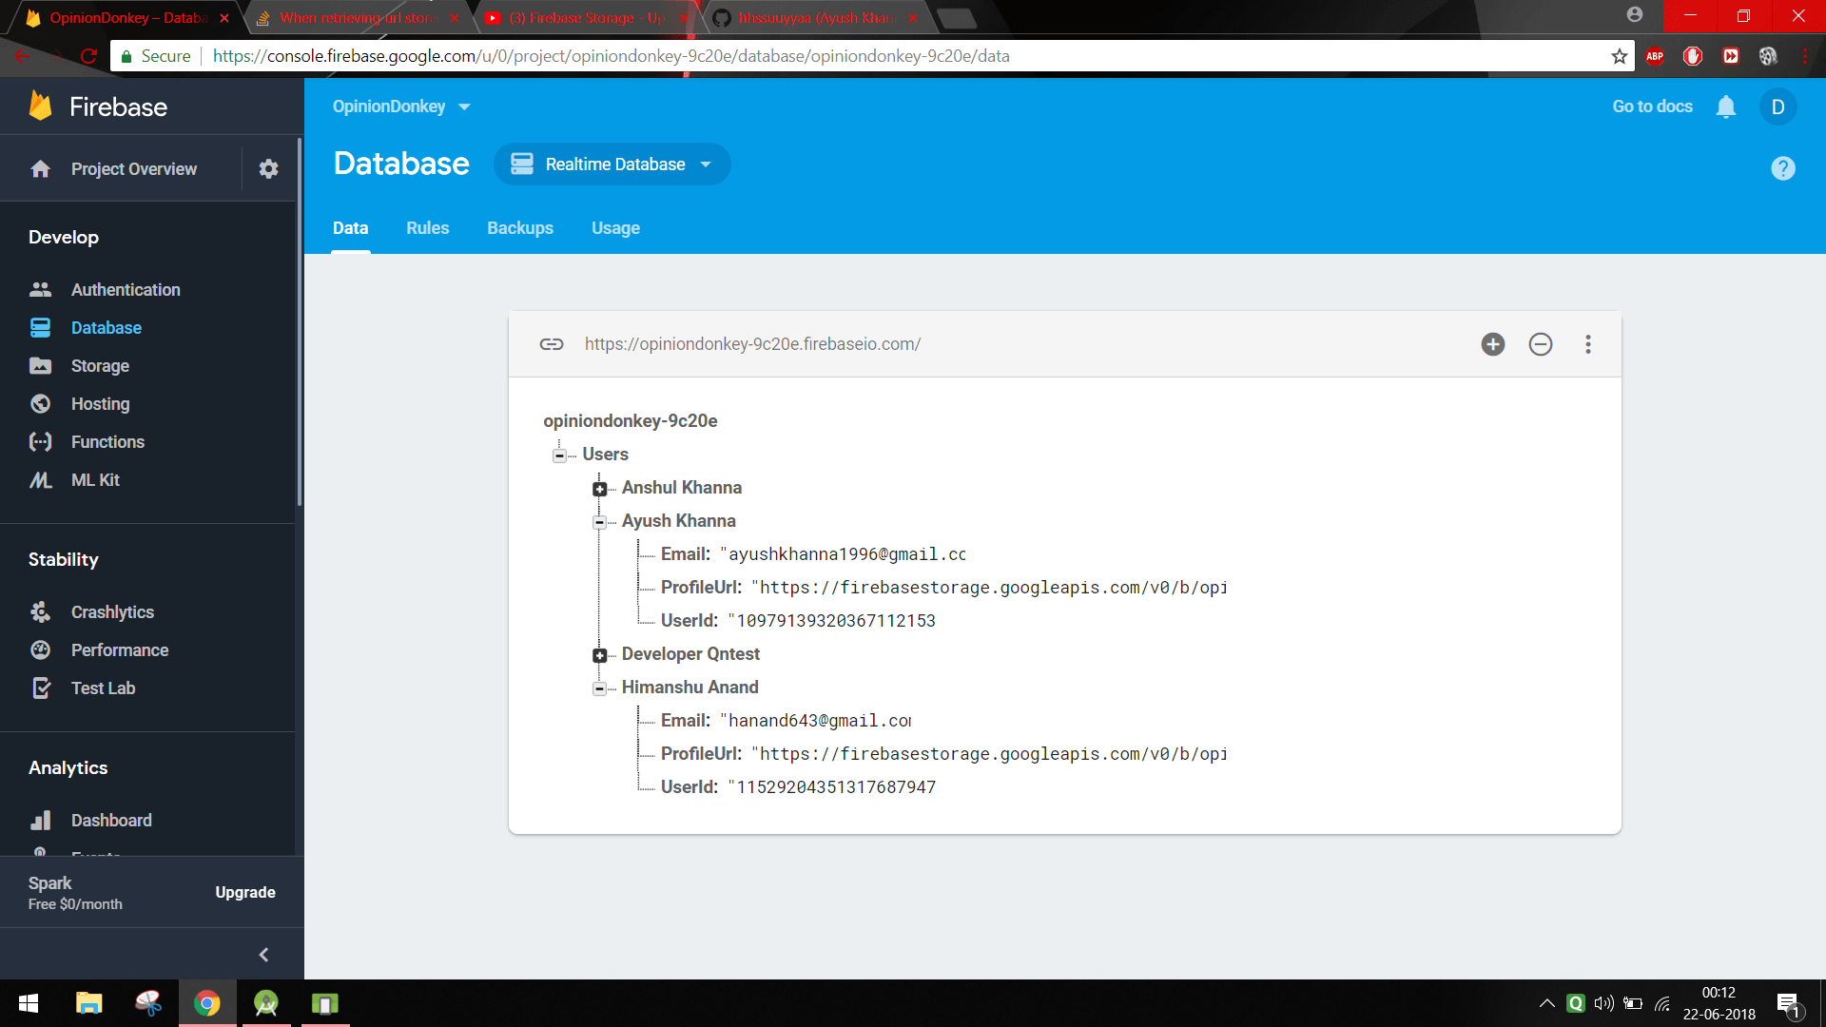Open the Authentication section
The image size is (1826, 1027).
126,289
